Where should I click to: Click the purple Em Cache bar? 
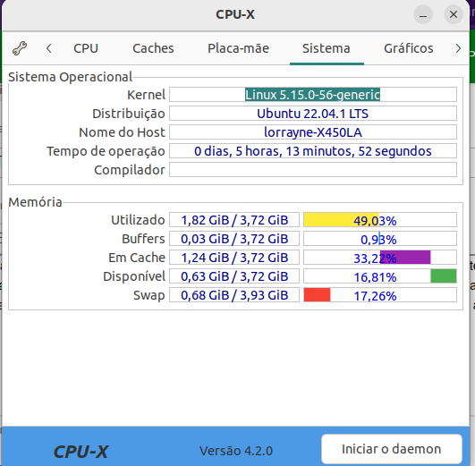(x=405, y=258)
